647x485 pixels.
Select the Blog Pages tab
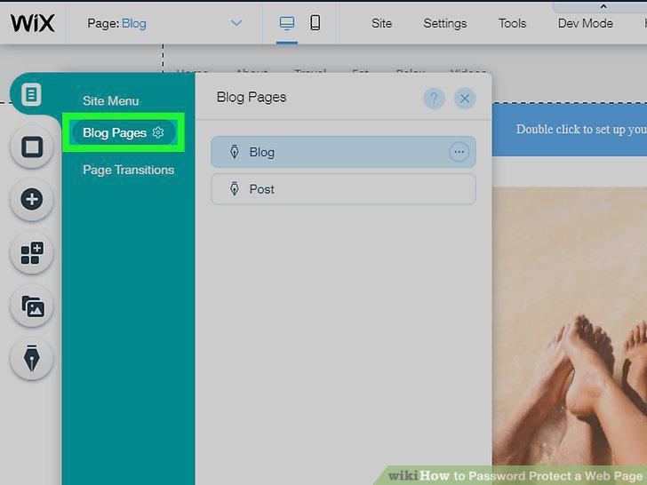pyautogui.click(x=124, y=132)
